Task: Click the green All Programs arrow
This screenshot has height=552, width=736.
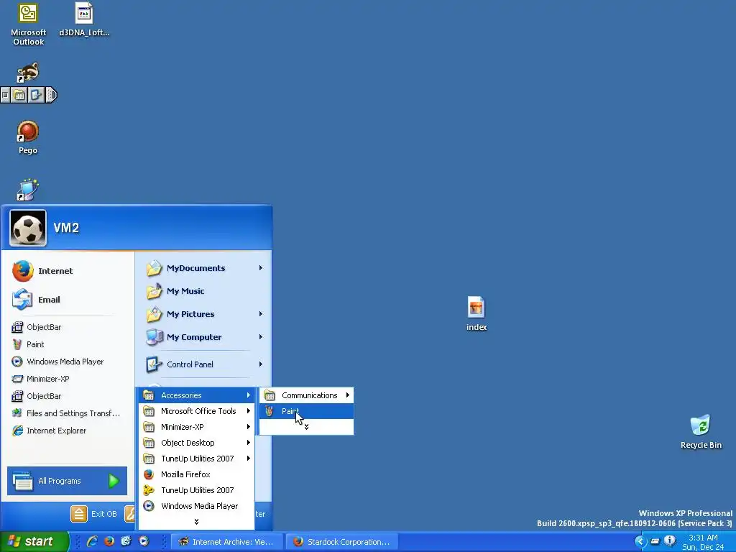Action: (x=114, y=481)
